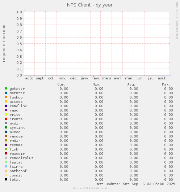Click the Max: column header
The height and width of the screenshot is (192, 180).
(x=166, y=84)
